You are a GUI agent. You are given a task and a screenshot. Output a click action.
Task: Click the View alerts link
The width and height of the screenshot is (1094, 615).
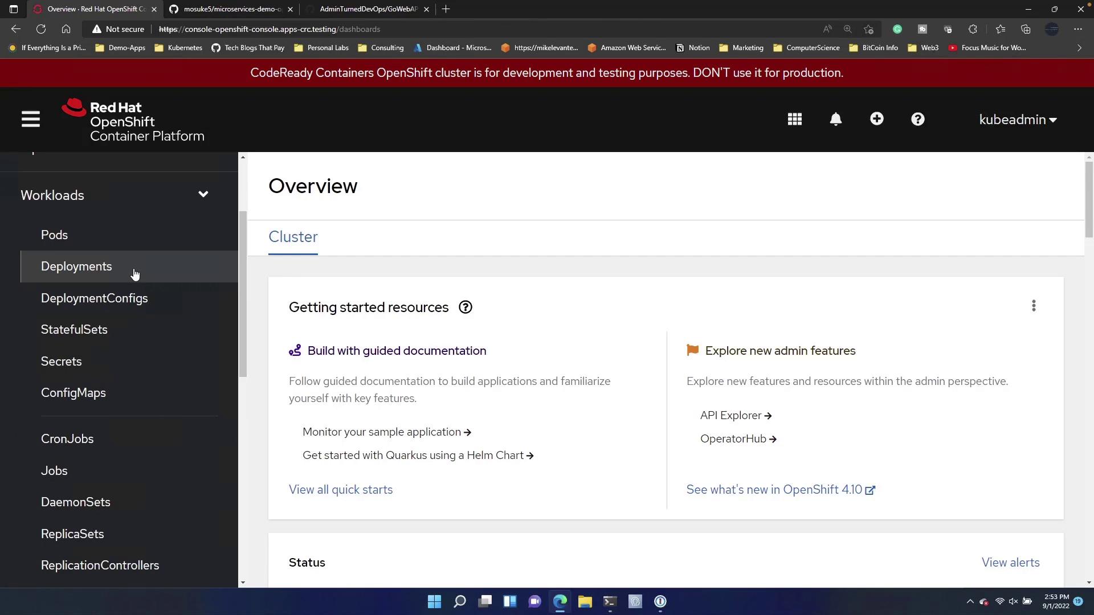click(1010, 563)
